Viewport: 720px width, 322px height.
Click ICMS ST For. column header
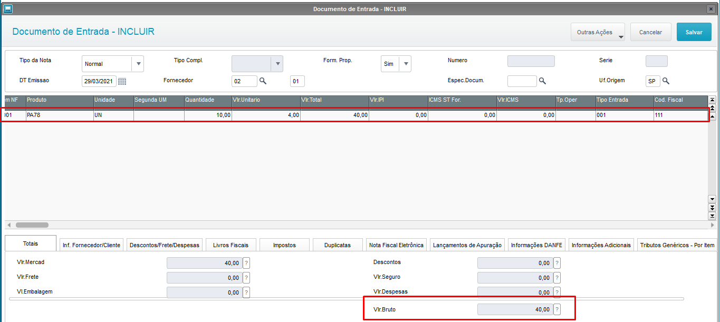[462, 100]
